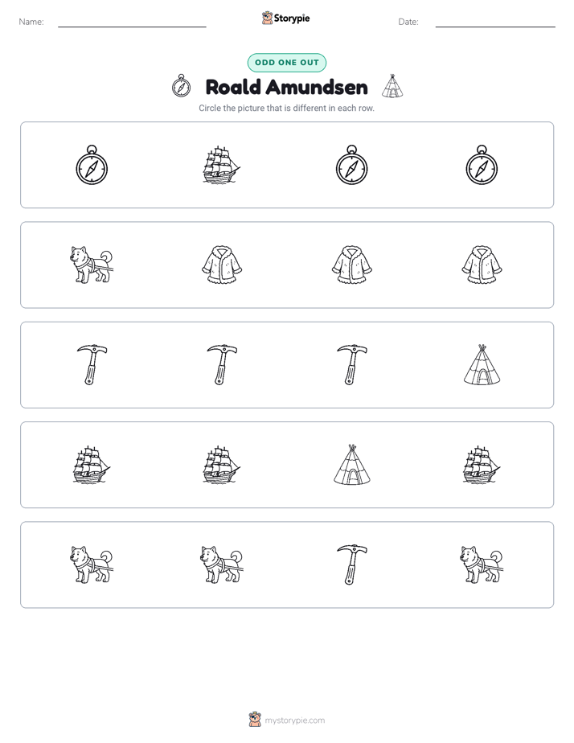This screenshot has width=574, height=743.
Task: Circle the ship picture in the first row
Action: click(222, 164)
